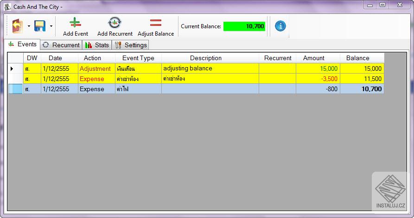Click the application icon in the title bar
Image resolution: width=414 pixels, height=218 pixels.
pos(8,6)
